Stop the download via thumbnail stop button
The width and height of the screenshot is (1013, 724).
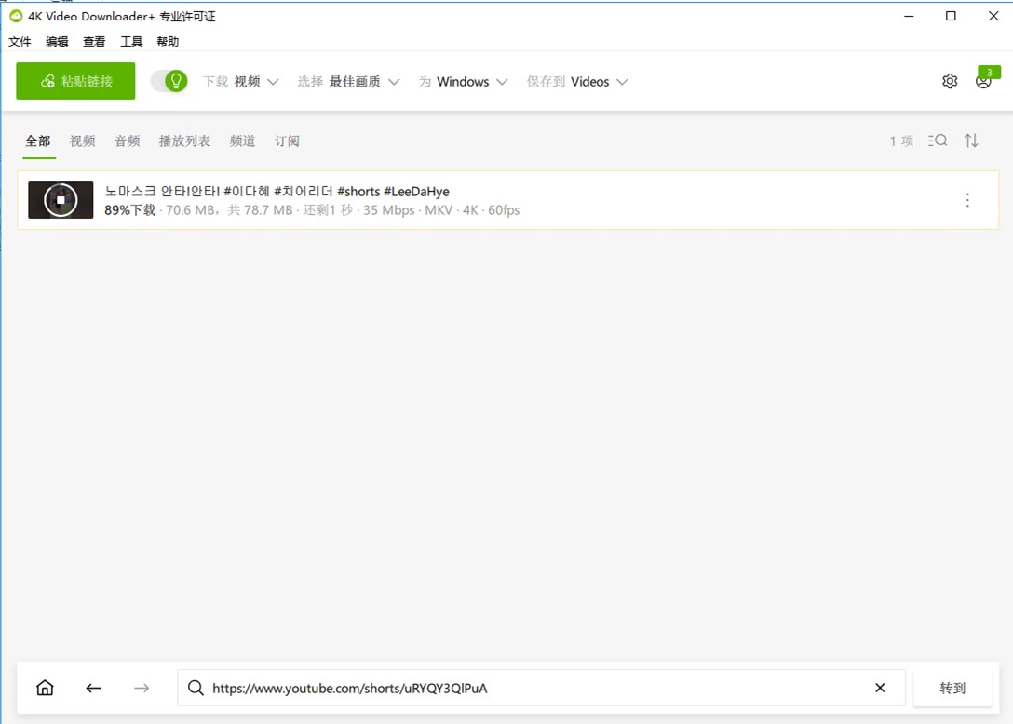tap(61, 200)
